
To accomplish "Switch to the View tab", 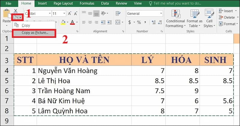I will point(138,3).
